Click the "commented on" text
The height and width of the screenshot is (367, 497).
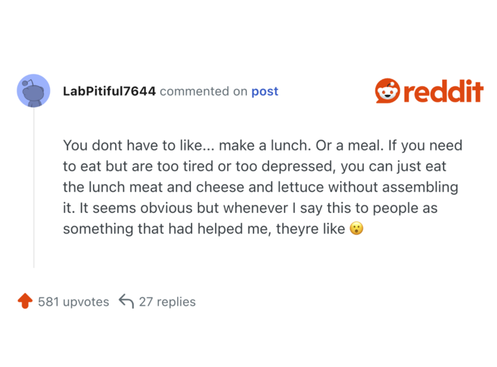(x=203, y=92)
